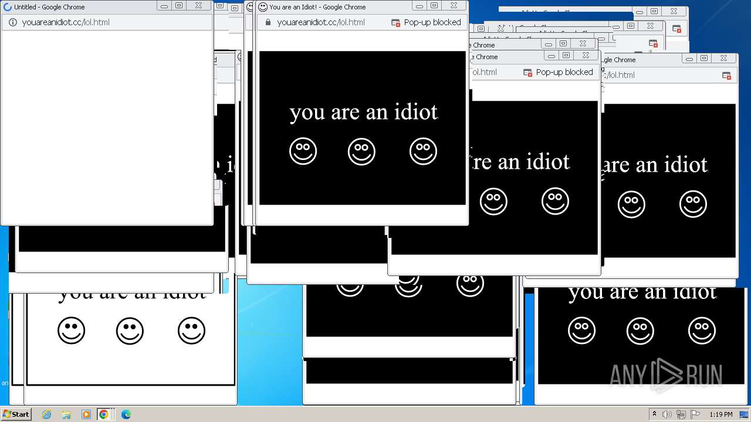Viewport: 751px width, 422px height.
Task: Click 'you are an idiot' text in bottom-right window
Action: point(642,292)
